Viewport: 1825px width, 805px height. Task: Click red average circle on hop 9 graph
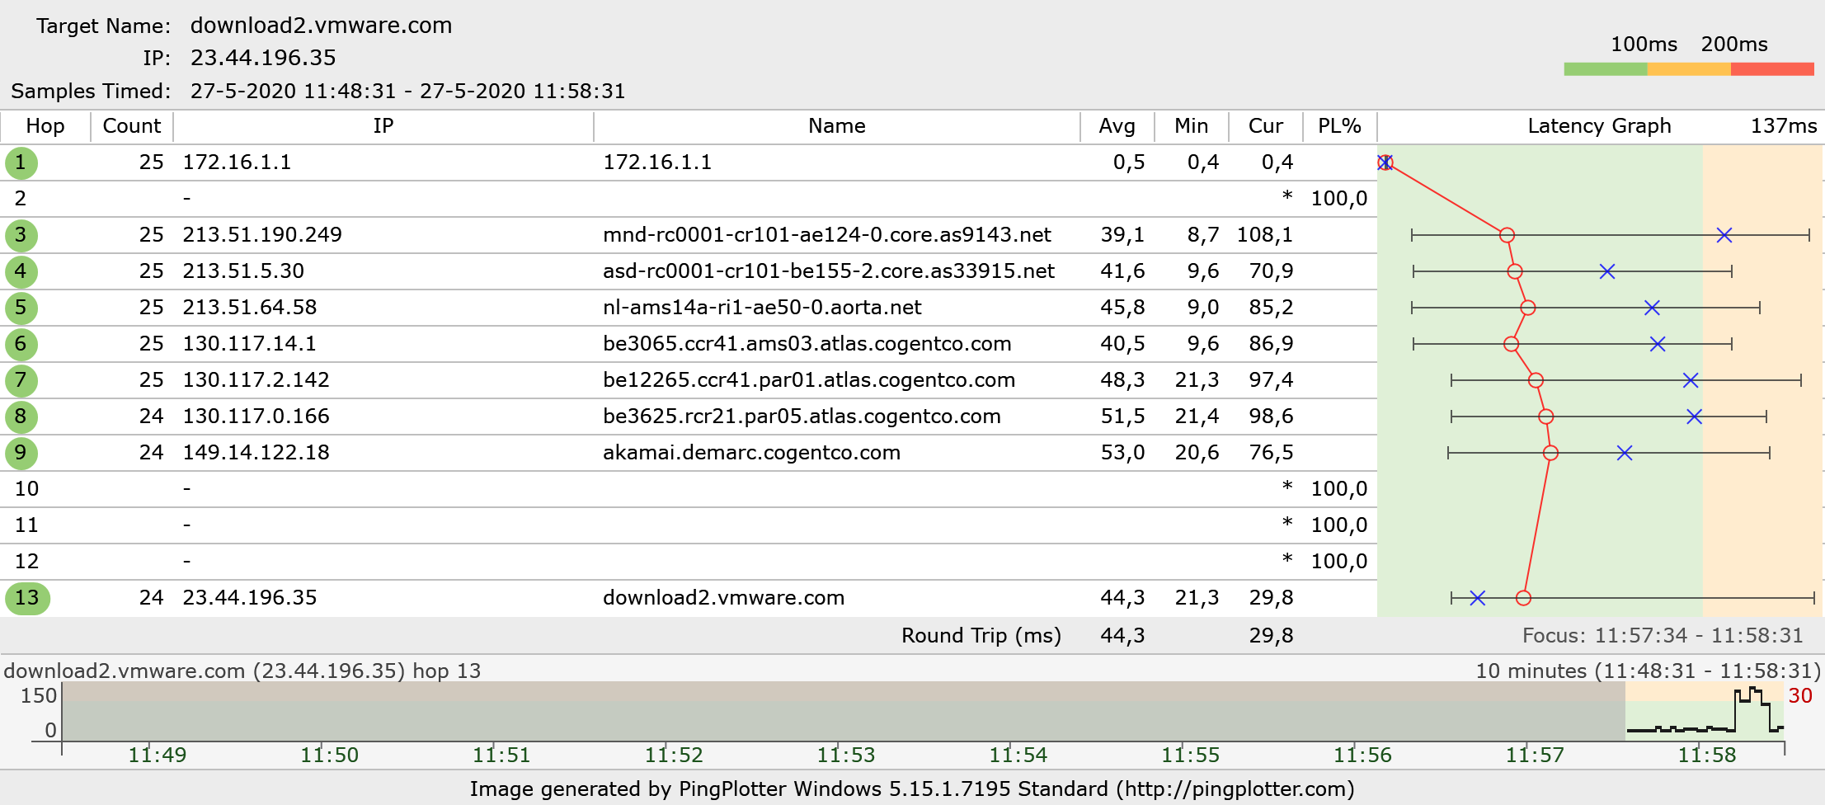click(x=1550, y=453)
